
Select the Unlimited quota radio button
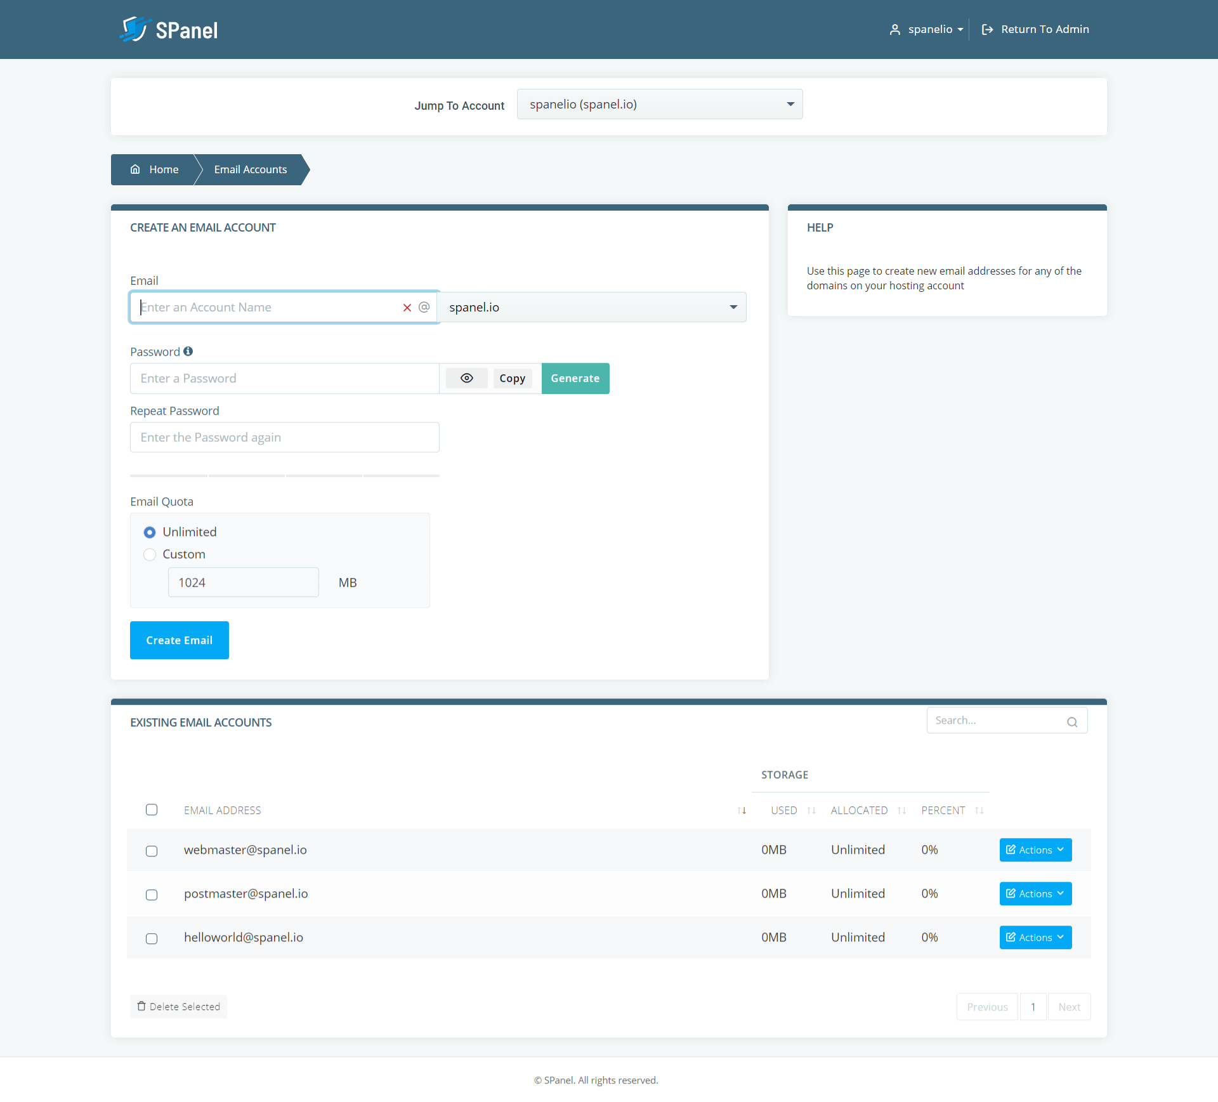pos(150,532)
